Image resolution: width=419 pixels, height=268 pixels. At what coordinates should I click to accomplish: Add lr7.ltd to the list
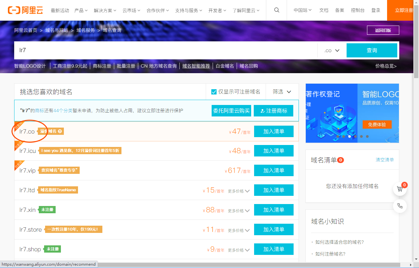(274, 190)
